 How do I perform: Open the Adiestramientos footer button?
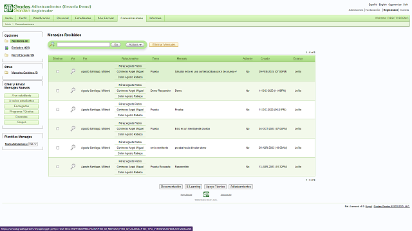241,187
